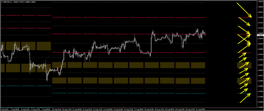Click price scale value 1.57535
The height and width of the screenshot is (111, 264).
pyautogui.click(x=260, y=23)
